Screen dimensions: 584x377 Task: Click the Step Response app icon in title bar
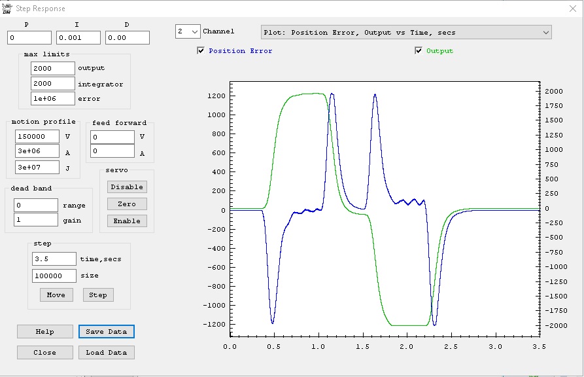(7, 9)
